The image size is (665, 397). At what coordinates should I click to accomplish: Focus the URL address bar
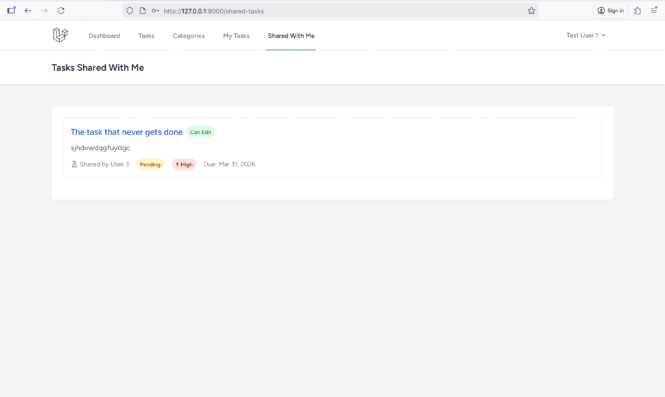pyautogui.click(x=325, y=11)
